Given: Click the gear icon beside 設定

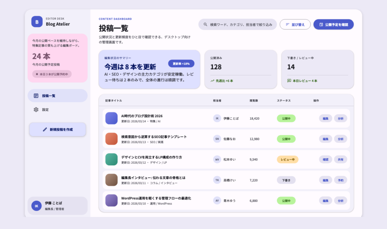Looking at the screenshot, I should tap(36, 110).
